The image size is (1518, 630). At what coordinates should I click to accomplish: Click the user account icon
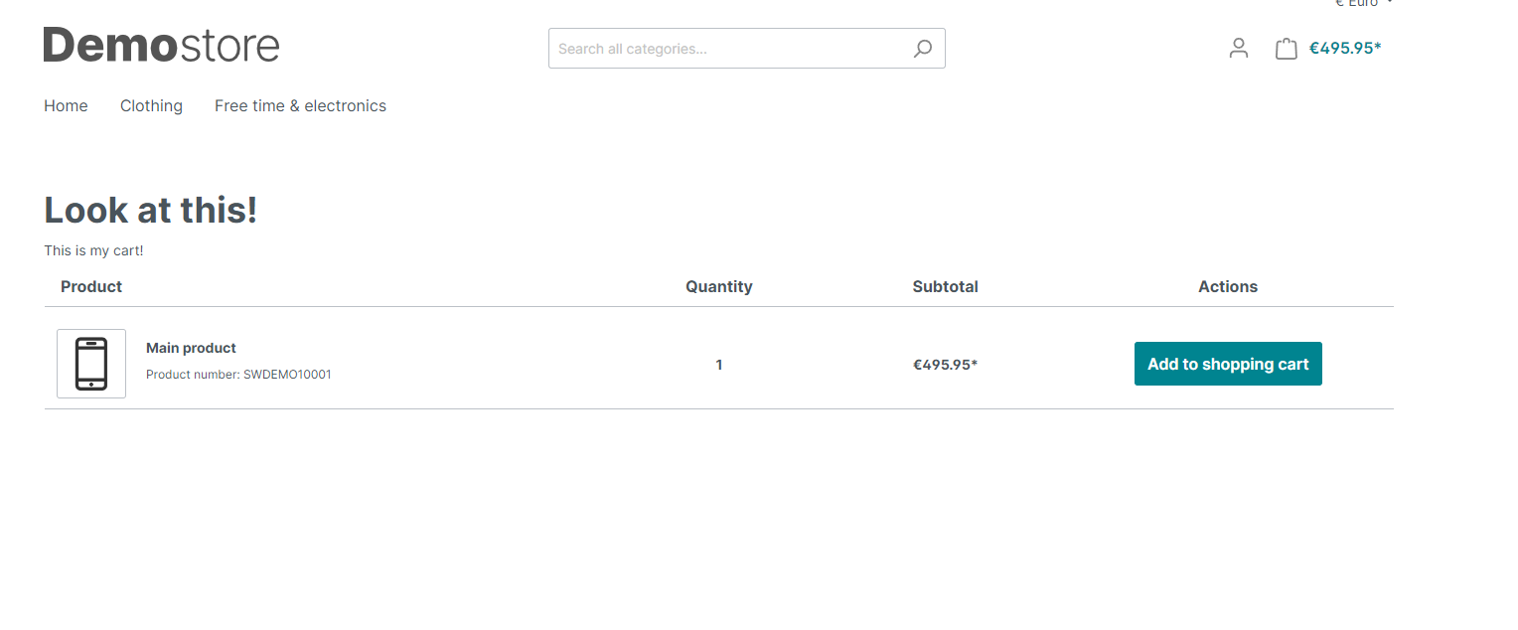[x=1238, y=48]
